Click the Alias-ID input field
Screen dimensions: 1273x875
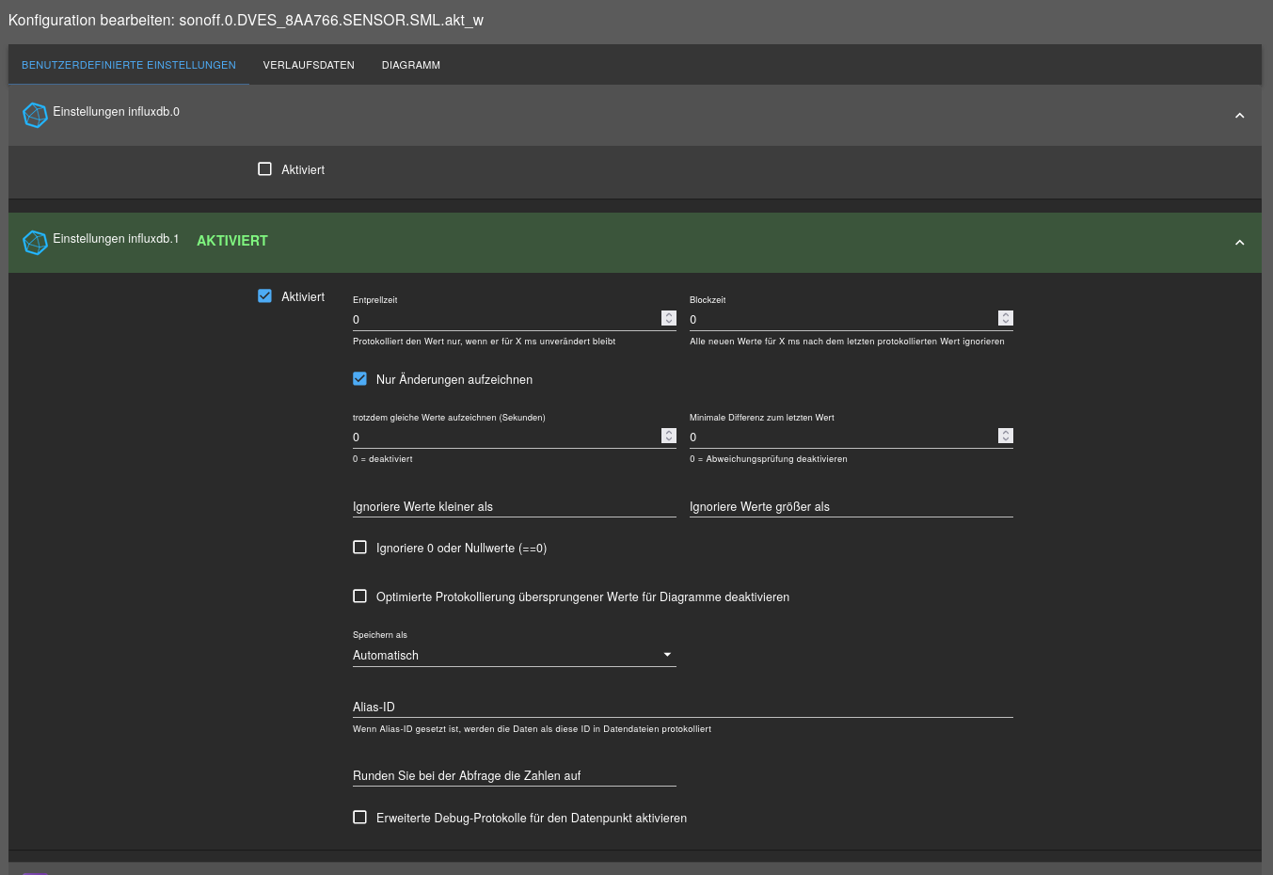(x=682, y=707)
